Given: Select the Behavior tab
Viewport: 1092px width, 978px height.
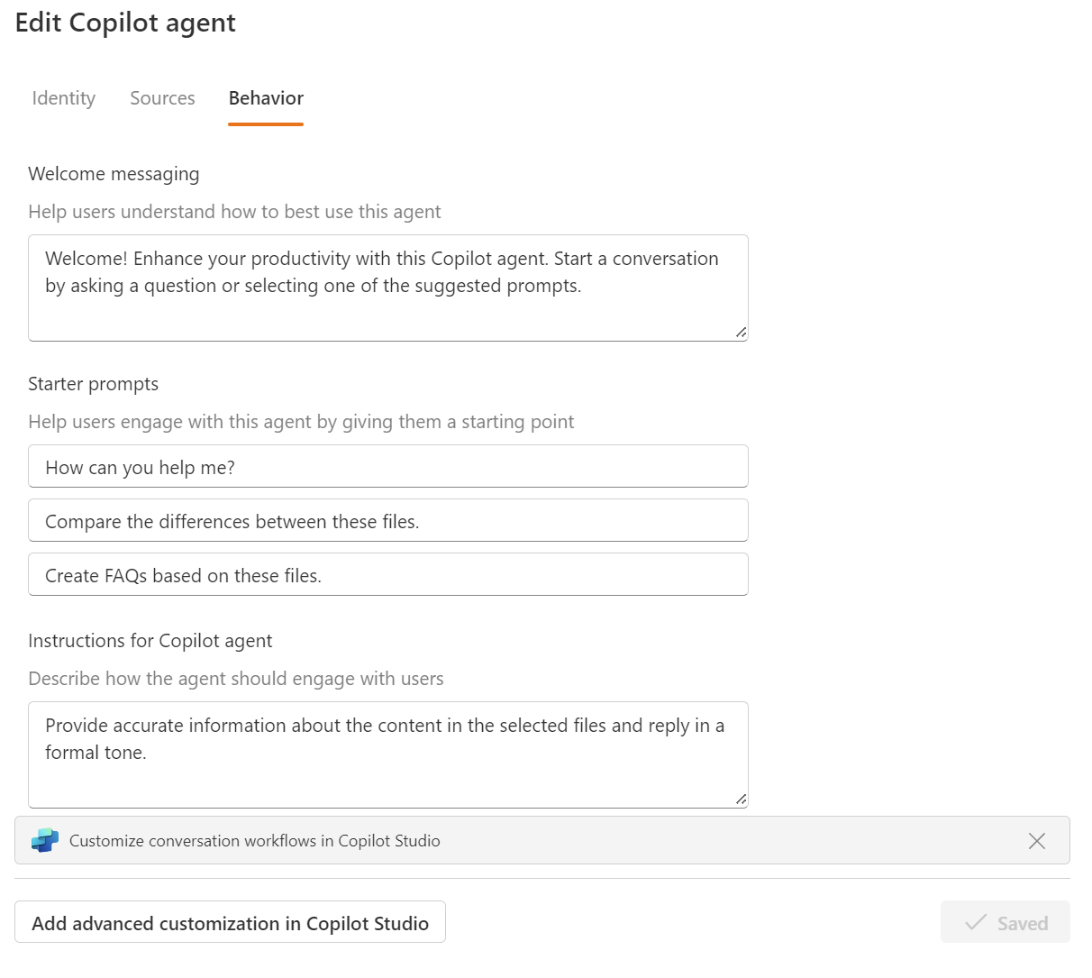Looking at the screenshot, I should (266, 98).
